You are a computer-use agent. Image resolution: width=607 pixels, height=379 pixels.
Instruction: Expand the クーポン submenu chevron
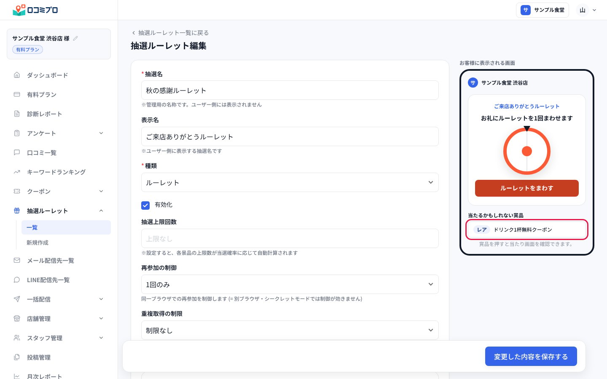(101, 191)
